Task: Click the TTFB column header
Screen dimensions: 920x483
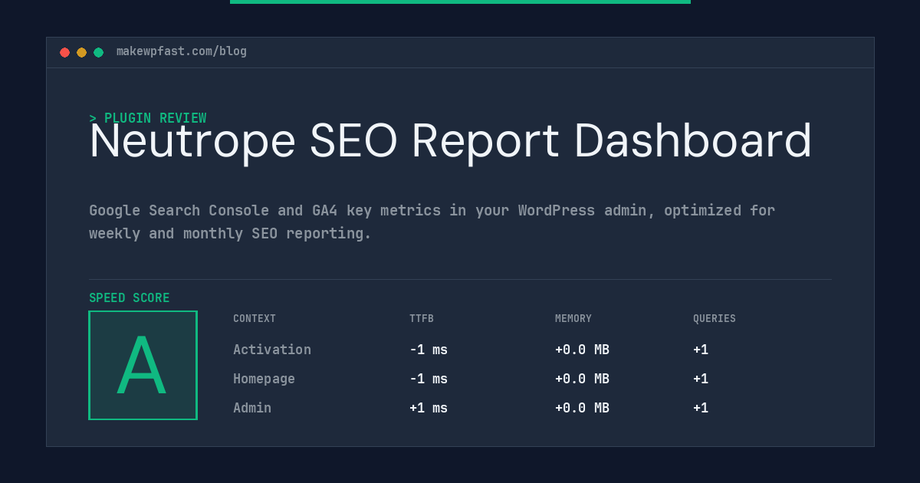Action: 422,319
